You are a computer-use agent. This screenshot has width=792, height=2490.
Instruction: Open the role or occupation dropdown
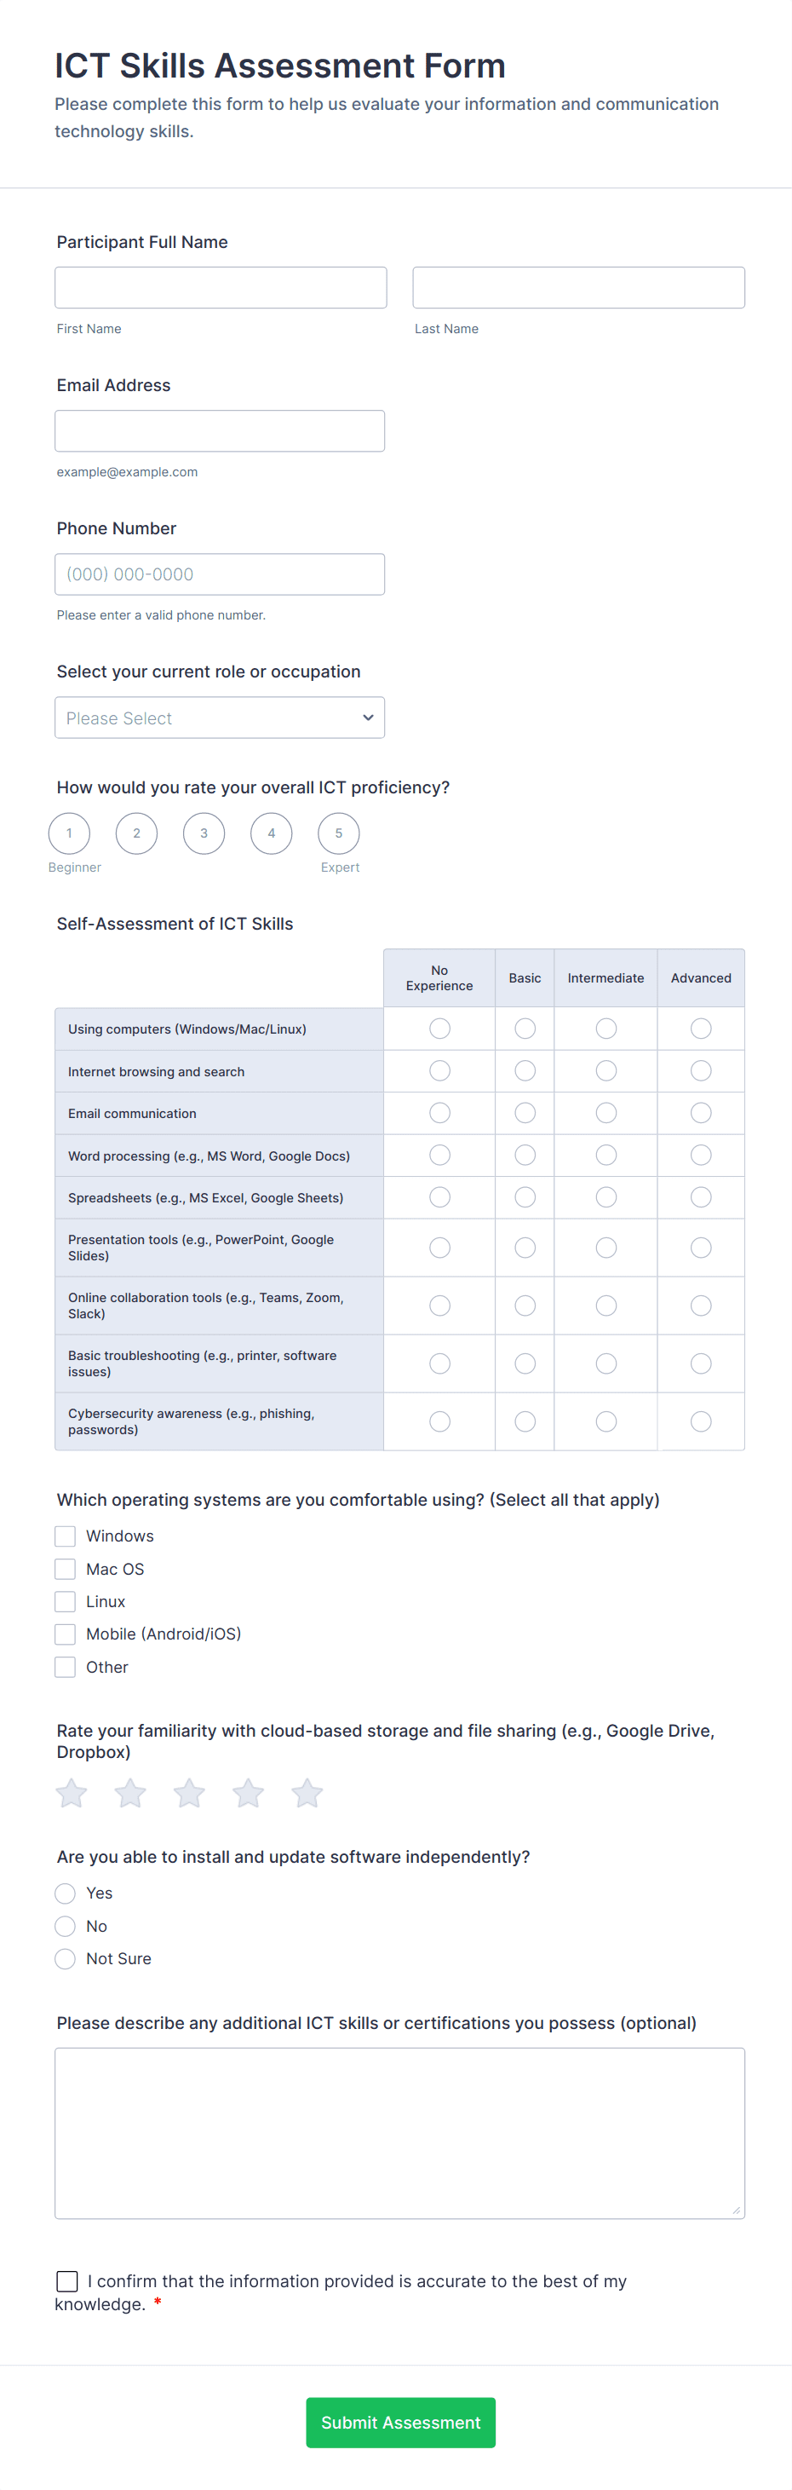point(219,718)
